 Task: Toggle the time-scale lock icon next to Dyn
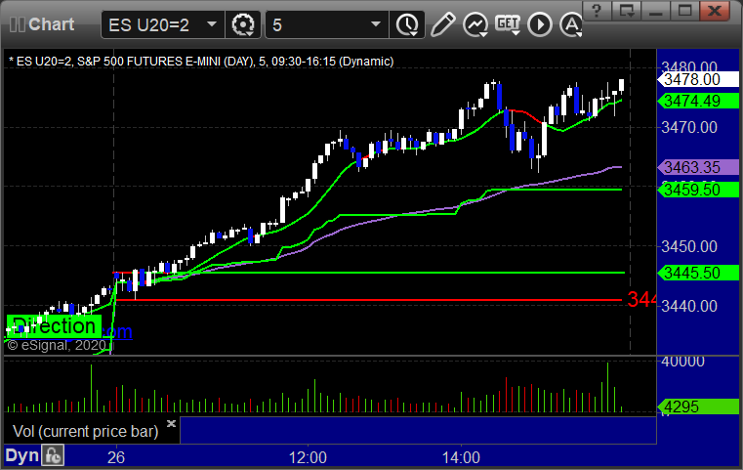(53, 455)
